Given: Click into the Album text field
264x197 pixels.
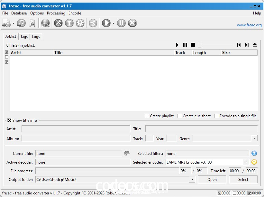Looking at the screenshot, I should [76, 139].
